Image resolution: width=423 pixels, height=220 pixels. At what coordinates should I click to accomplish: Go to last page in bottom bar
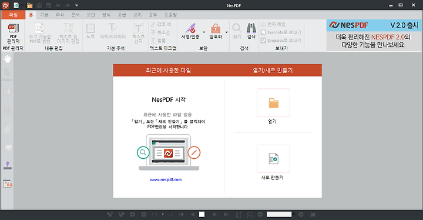pyautogui.click(x=226, y=215)
